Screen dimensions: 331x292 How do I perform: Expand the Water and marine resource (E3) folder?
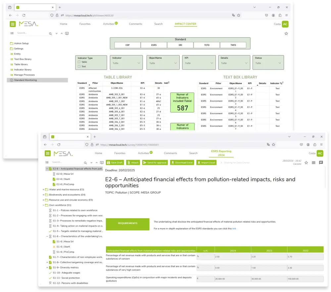[x=44, y=189]
